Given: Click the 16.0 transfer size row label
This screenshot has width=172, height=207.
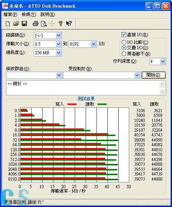Looking at the screenshot, I should click(x=16, y=135).
